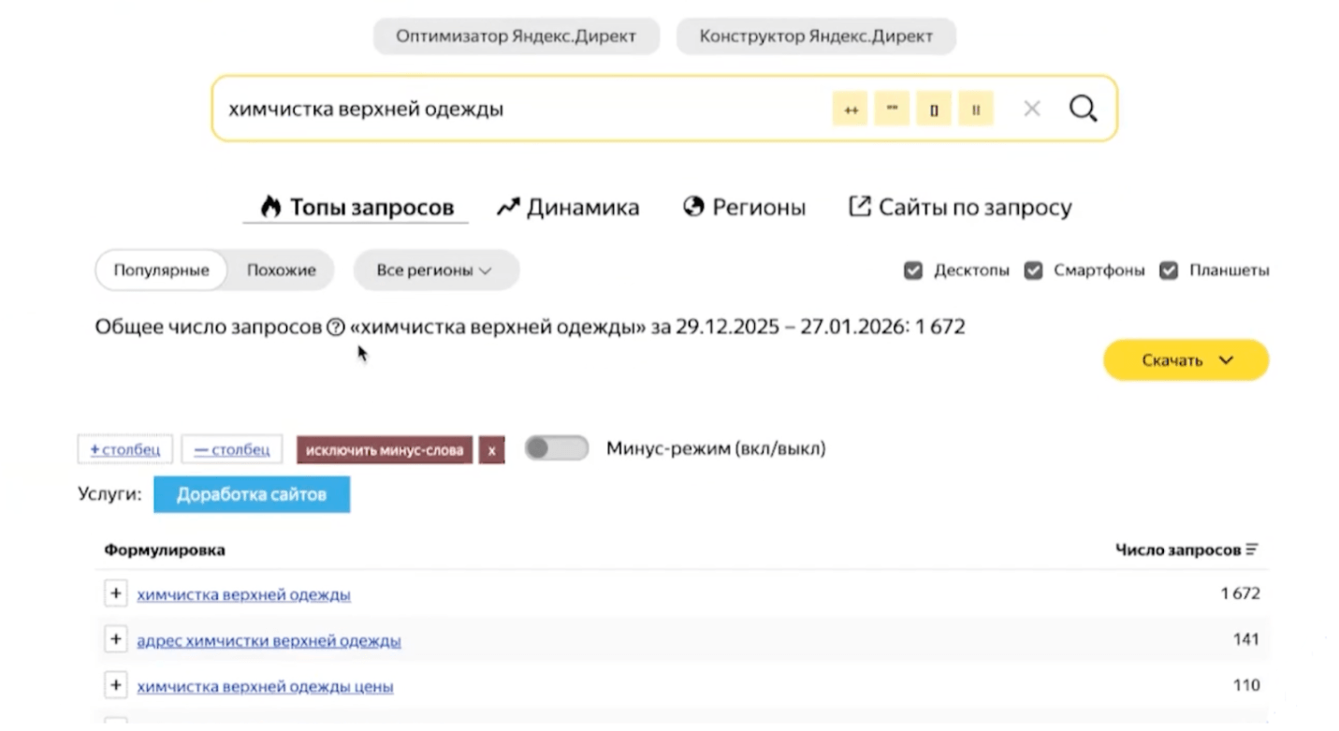Toggle the Минус-режим switch

pyautogui.click(x=556, y=449)
